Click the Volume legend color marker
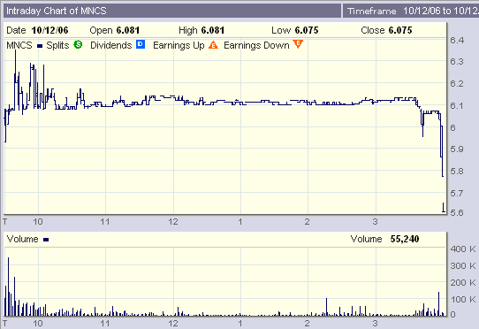The height and width of the screenshot is (329, 479). pos(46,240)
